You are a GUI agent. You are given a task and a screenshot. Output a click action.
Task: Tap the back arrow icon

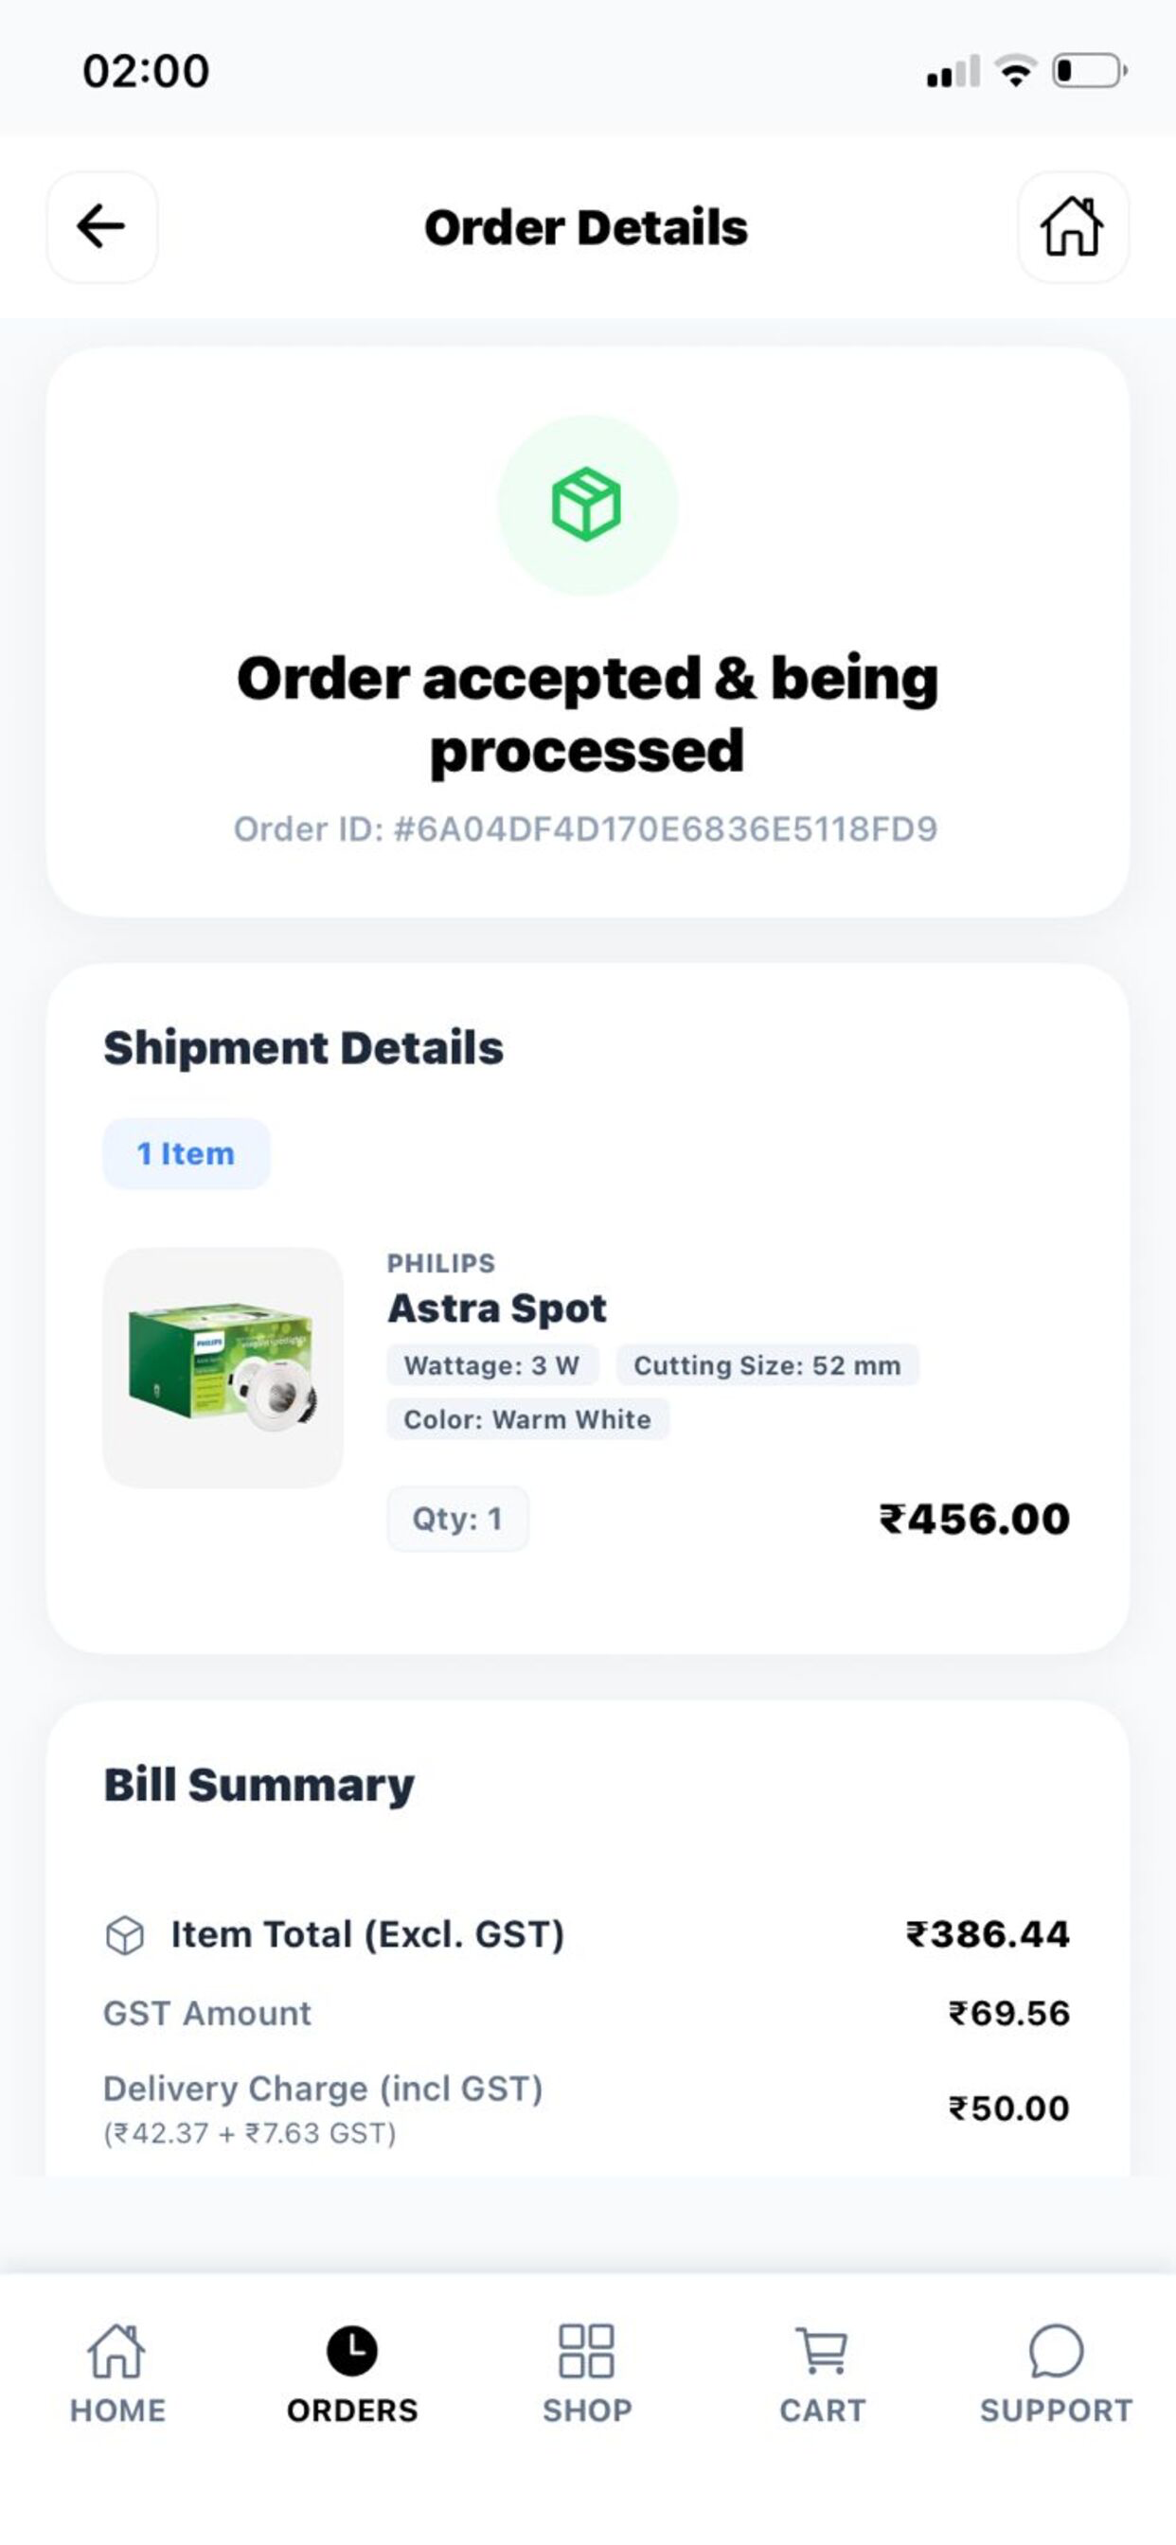pos(102,227)
